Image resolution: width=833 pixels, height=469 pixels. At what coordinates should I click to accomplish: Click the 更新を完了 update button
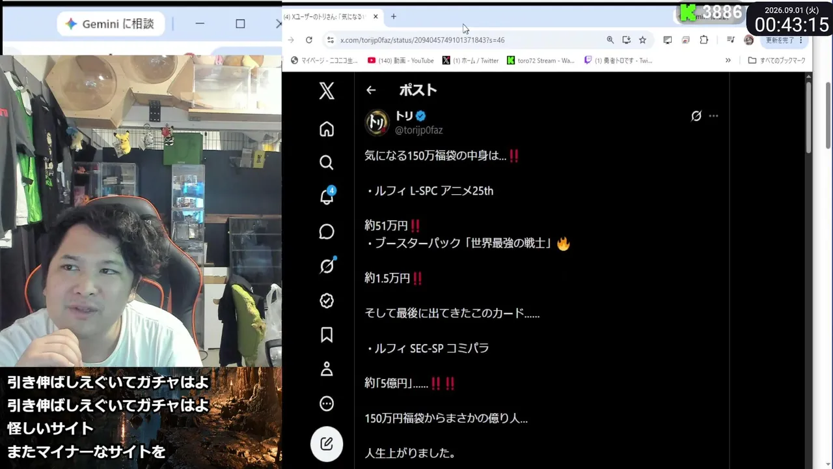[784, 40]
